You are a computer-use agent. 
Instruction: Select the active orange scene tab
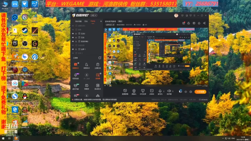point(93,21)
